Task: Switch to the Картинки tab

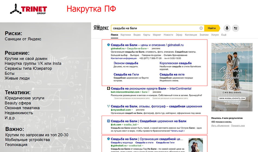Action: 125,35
